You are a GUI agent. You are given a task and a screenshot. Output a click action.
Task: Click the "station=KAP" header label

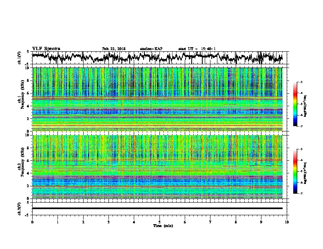tap(151, 49)
